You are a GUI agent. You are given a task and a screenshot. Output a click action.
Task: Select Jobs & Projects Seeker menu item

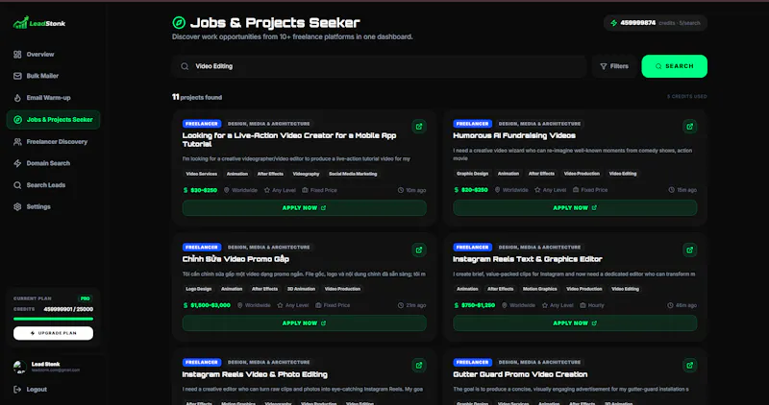53,120
